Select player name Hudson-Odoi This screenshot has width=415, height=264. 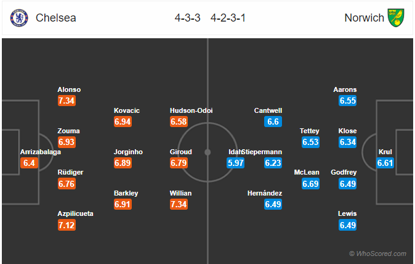pos(191,110)
